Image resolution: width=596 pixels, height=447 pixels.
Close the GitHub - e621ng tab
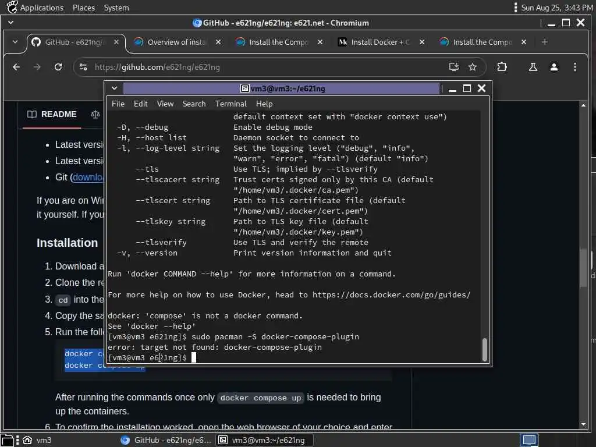point(116,42)
